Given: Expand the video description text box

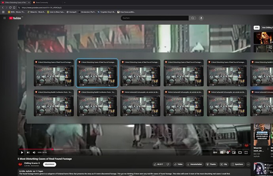Looking at the screenshot, I should (x=134, y=172).
